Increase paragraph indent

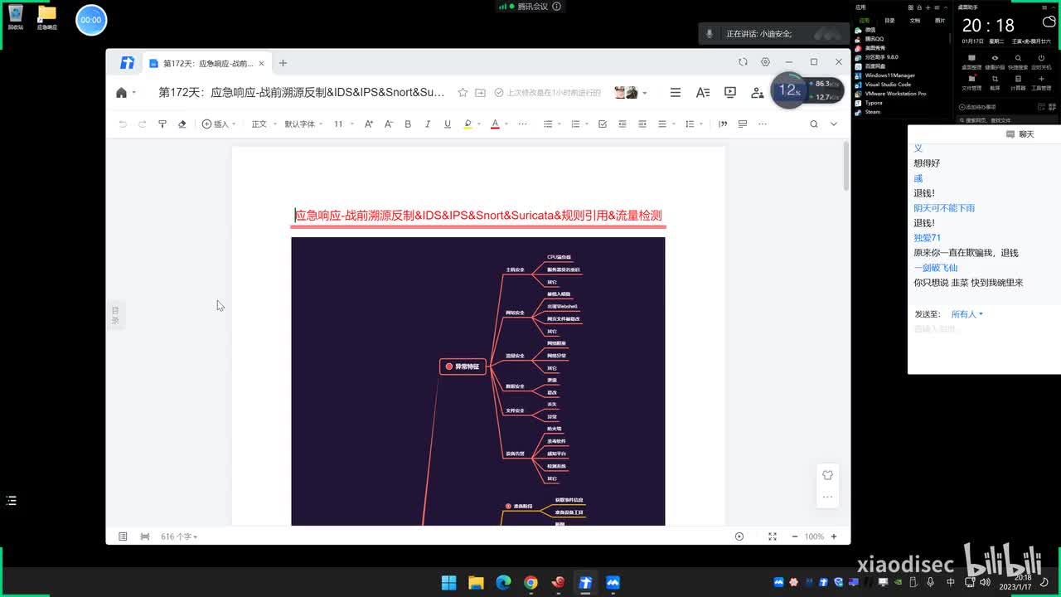pyautogui.click(x=642, y=124)
